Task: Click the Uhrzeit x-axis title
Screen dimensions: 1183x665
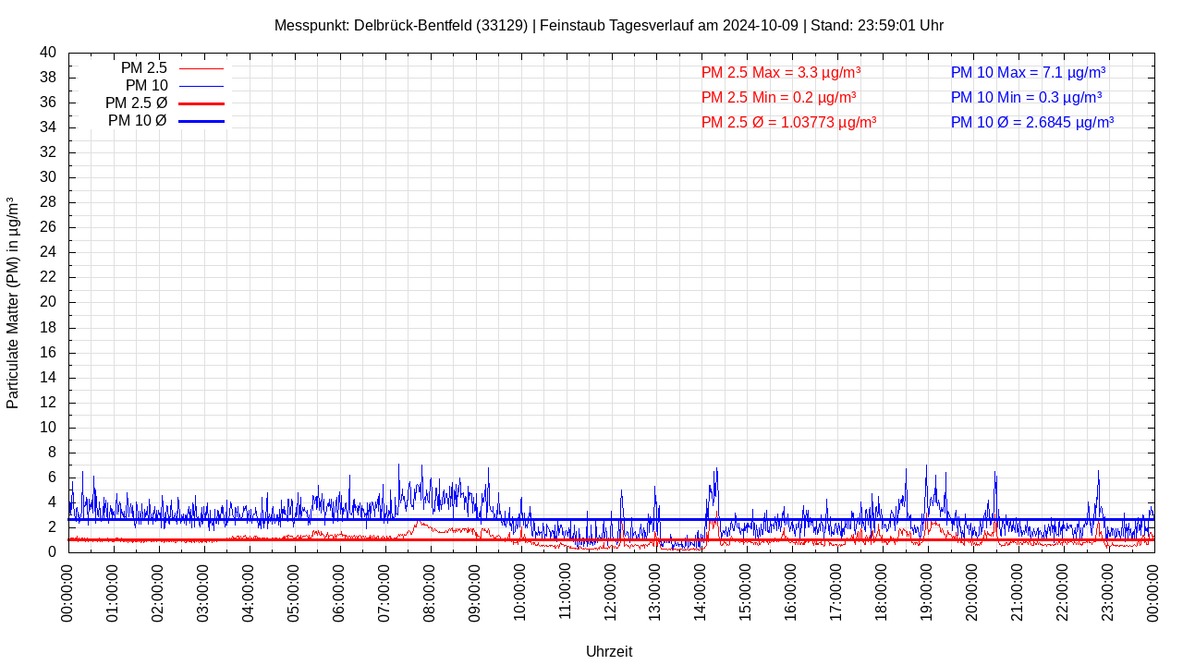Action: click(609, 651)
